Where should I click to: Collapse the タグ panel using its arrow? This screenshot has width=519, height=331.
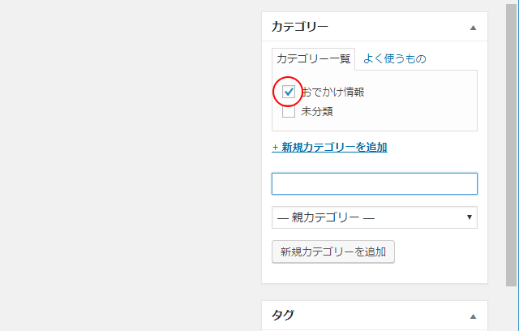pos(473,316)
